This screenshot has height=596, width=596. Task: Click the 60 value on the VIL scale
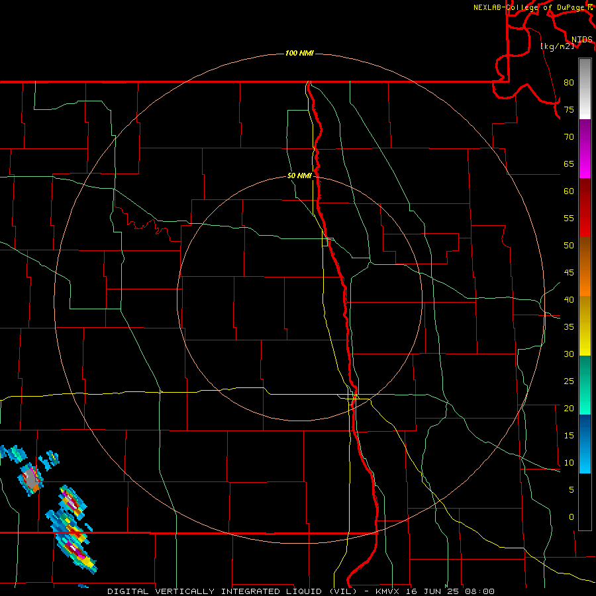(x=569, y=191)
